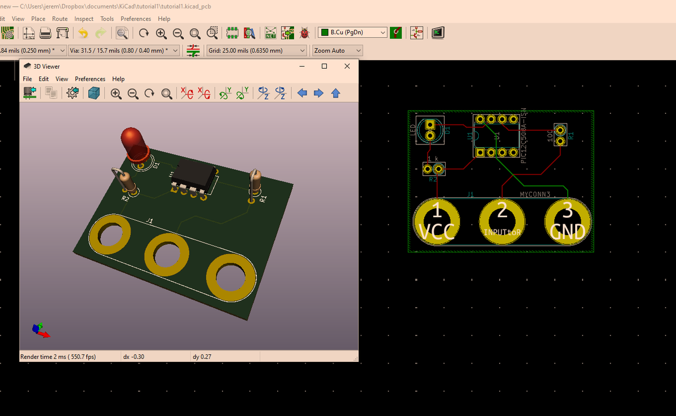Rotate 3D view clockwise around Y
The height and width of the screenshot is (416, 676).
pyautogui.click(x=225, y=94)
